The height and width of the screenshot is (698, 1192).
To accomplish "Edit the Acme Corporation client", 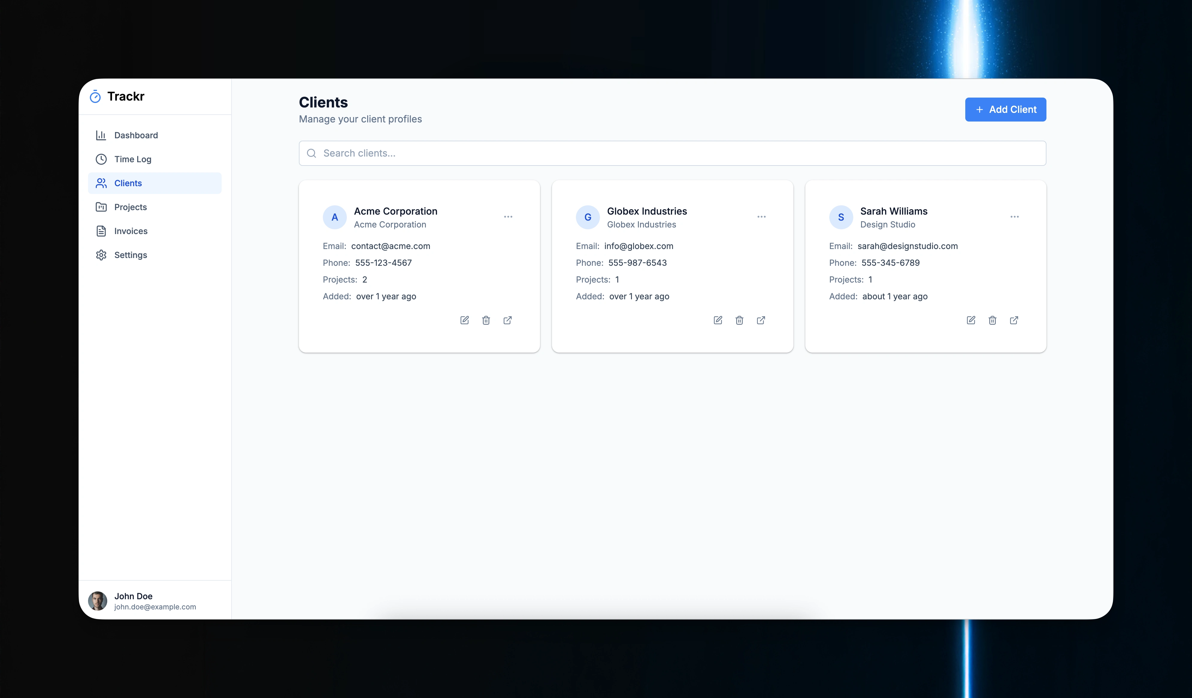I will [465, 320].
